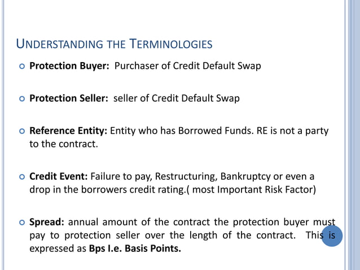Click the blue circle over 'This is'
Screen dimensions: 360x270
(x=332, y=236)
